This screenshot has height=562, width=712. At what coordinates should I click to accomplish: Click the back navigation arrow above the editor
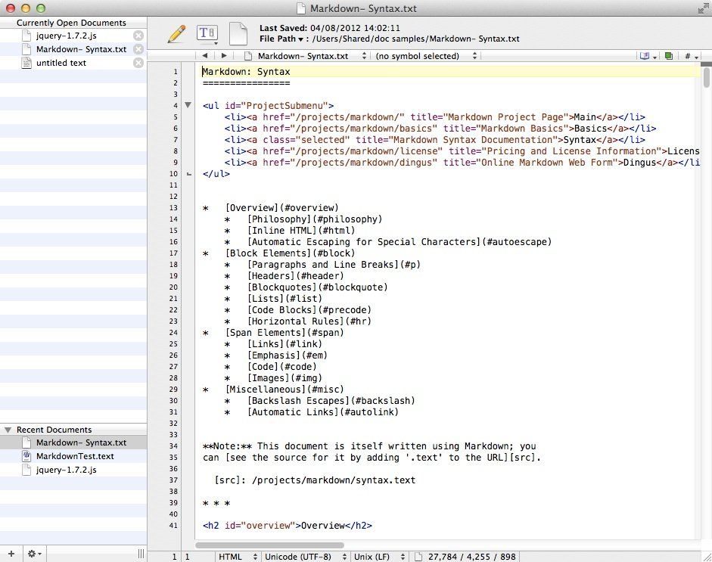(205, 55)
